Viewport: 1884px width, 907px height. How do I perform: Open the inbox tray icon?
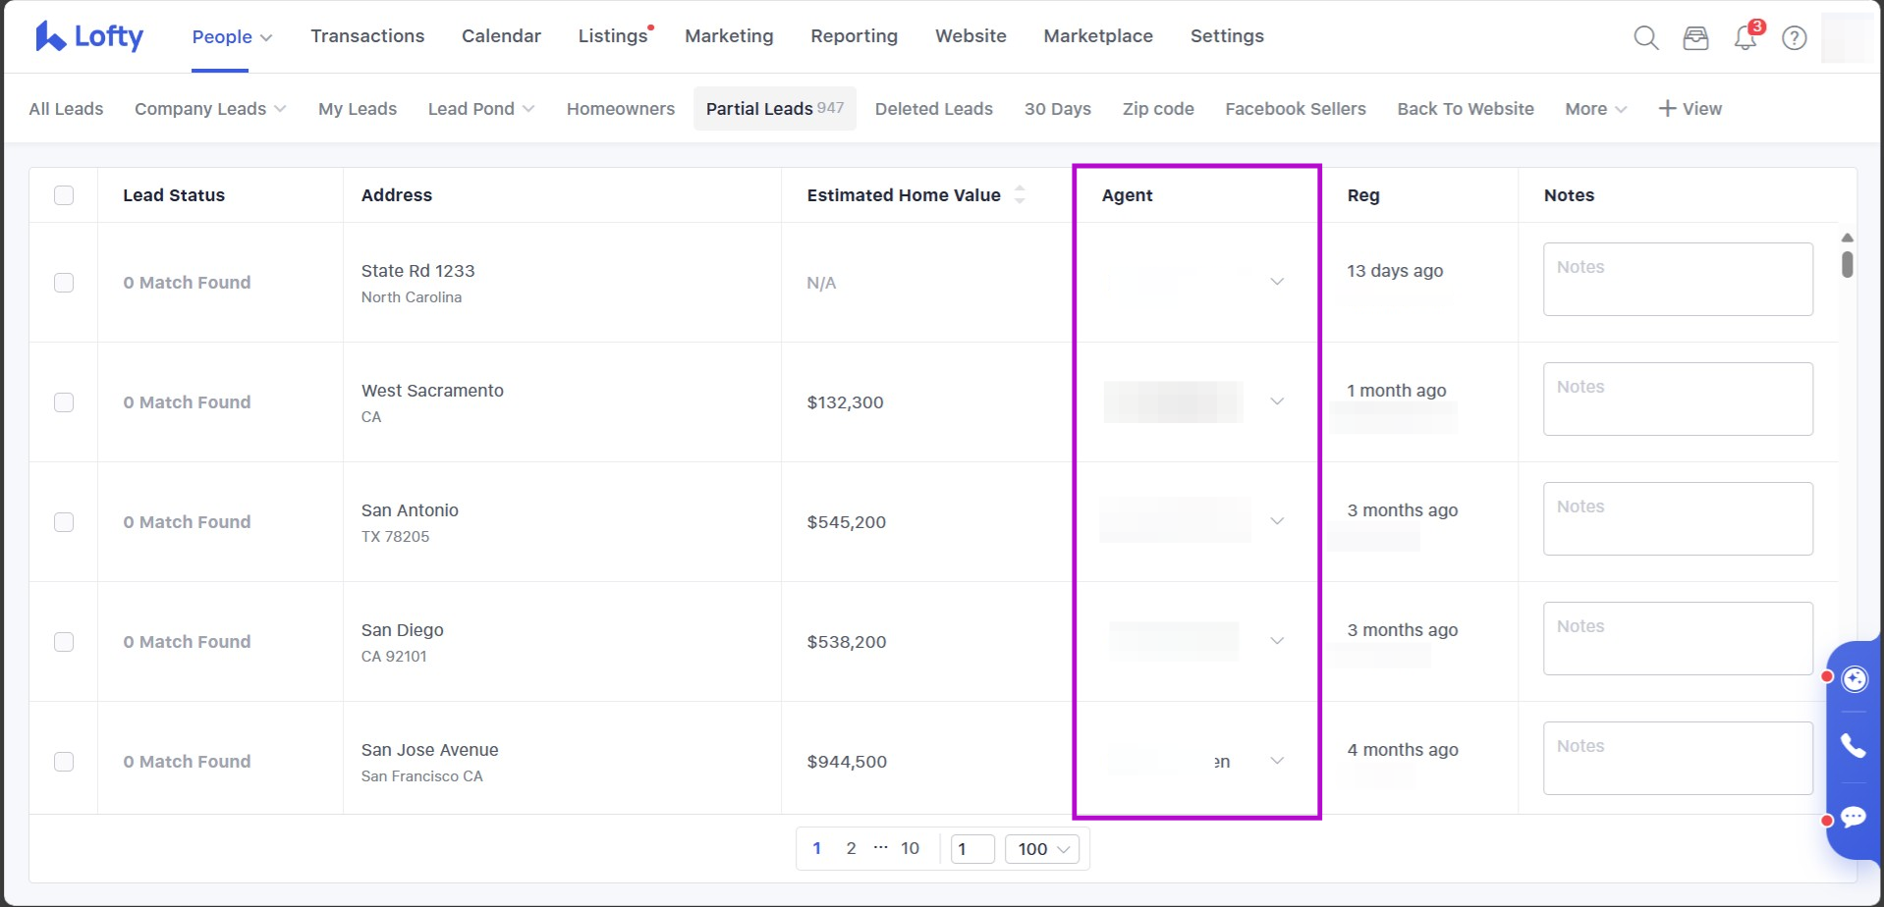(1695, 37)
